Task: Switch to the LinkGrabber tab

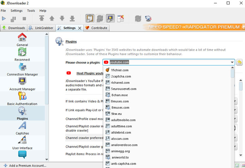Action: pyautogui.click(x=41, y=28)
